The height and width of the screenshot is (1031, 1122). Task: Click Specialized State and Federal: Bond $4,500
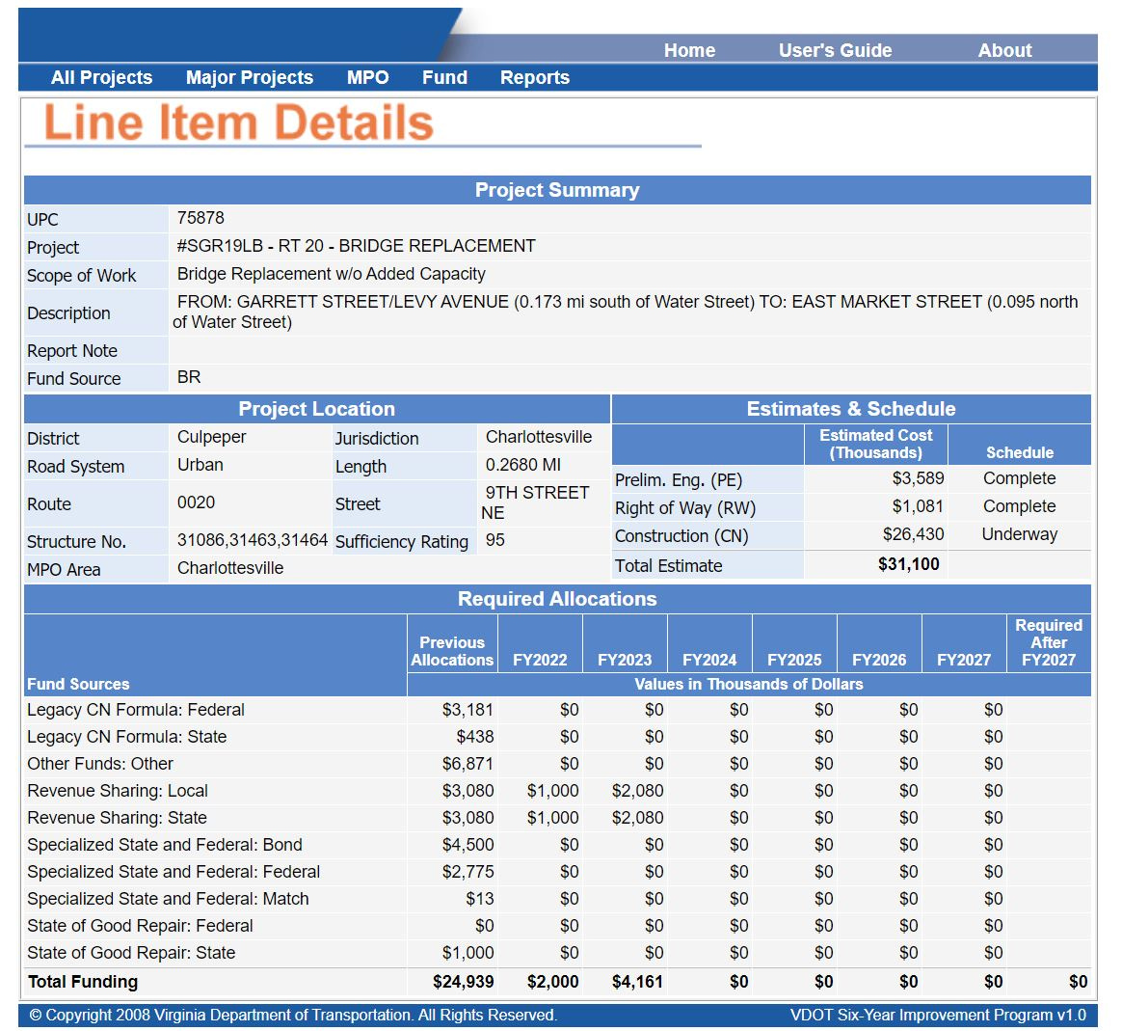point(467,845)
